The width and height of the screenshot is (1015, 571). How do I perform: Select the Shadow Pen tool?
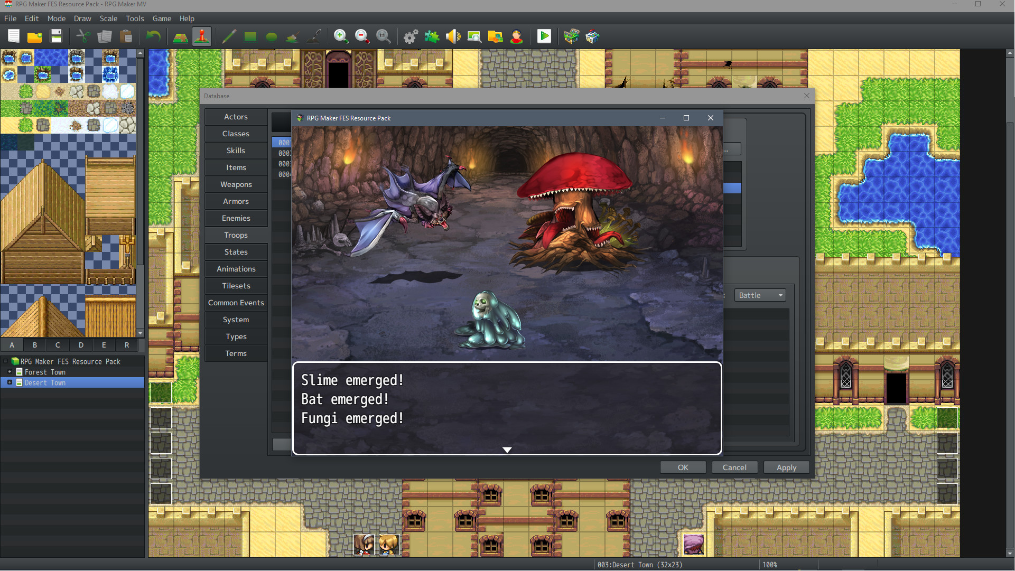click(x=314, y=36)
